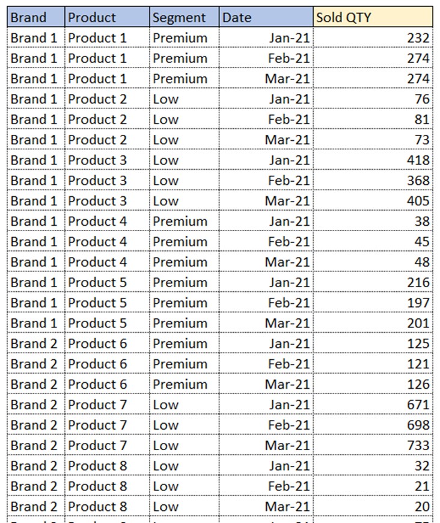Select the cell with quantity 216
This screenshot has width=440, height=523.
[x=373, y=282]
